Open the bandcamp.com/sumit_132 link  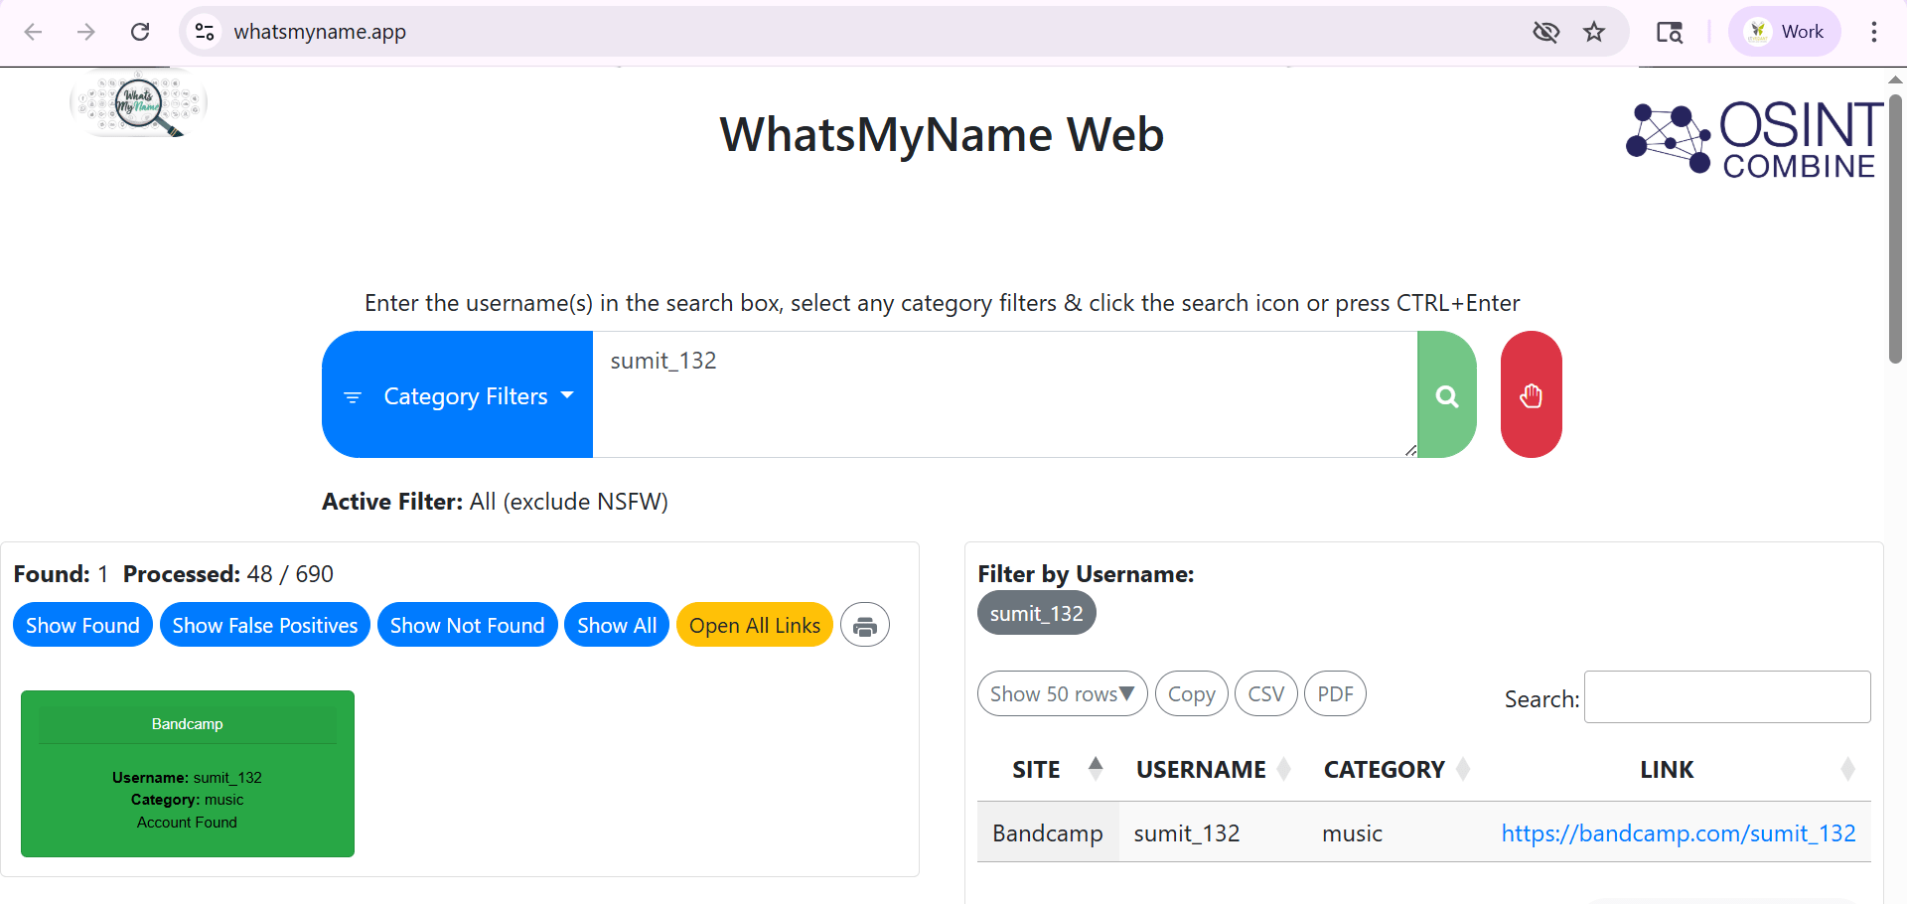pos(1679,832)
